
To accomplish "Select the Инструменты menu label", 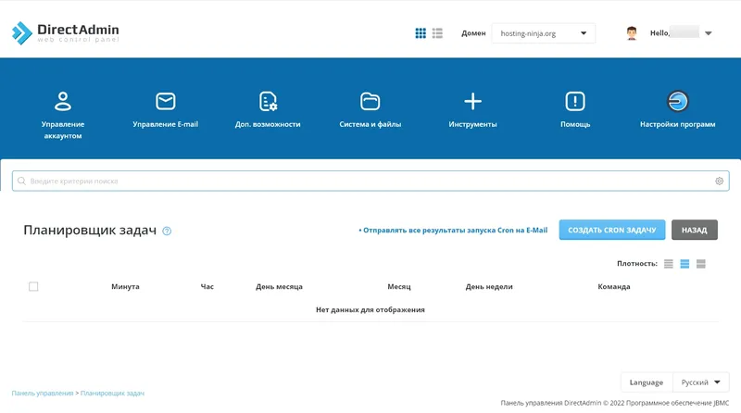I will (472, 124).
